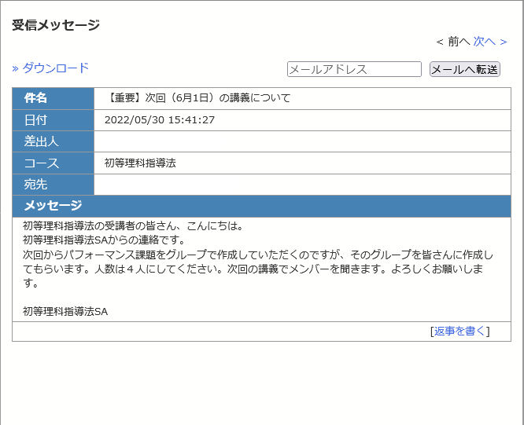The height and width of the screenshot is (425, 524).
Task: Click the メッセージ section header bar
Action: click(261, 206)
